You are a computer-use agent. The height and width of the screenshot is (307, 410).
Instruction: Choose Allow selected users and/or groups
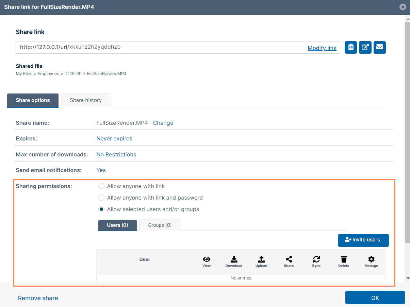tap(101, 209)
